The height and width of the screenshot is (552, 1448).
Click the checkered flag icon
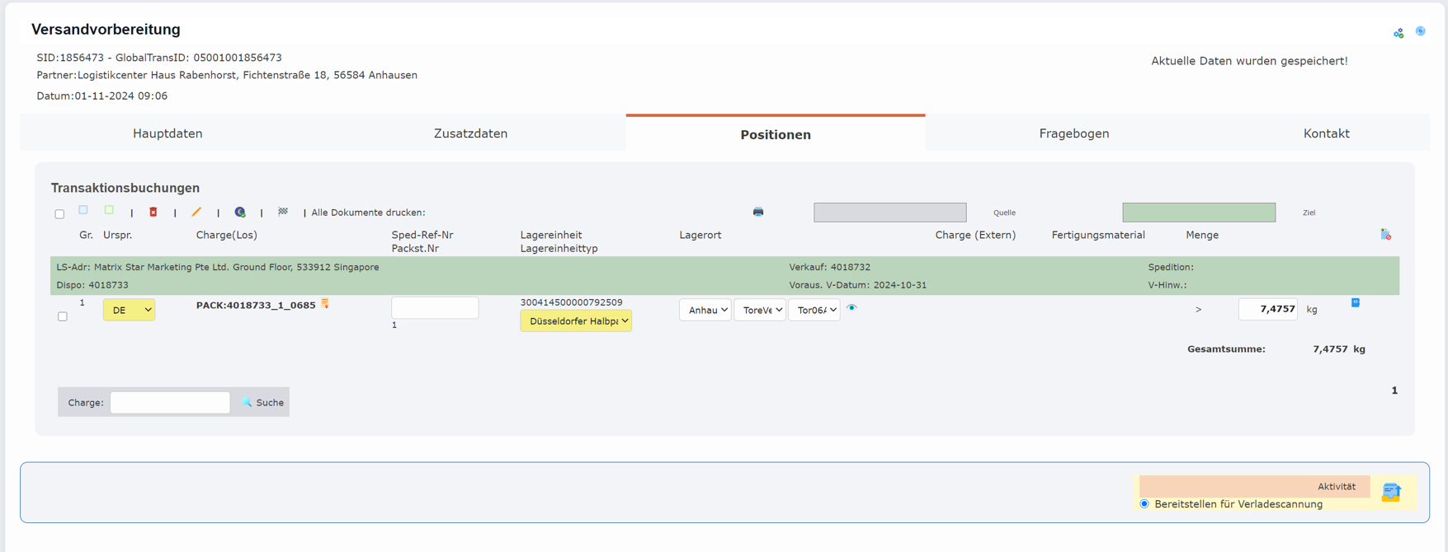click(x=283, y=212)
